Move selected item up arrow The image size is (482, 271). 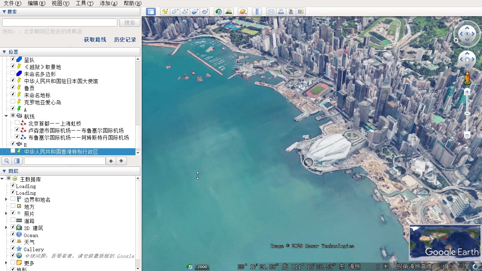pyautogui.click(x=111, y=161)
